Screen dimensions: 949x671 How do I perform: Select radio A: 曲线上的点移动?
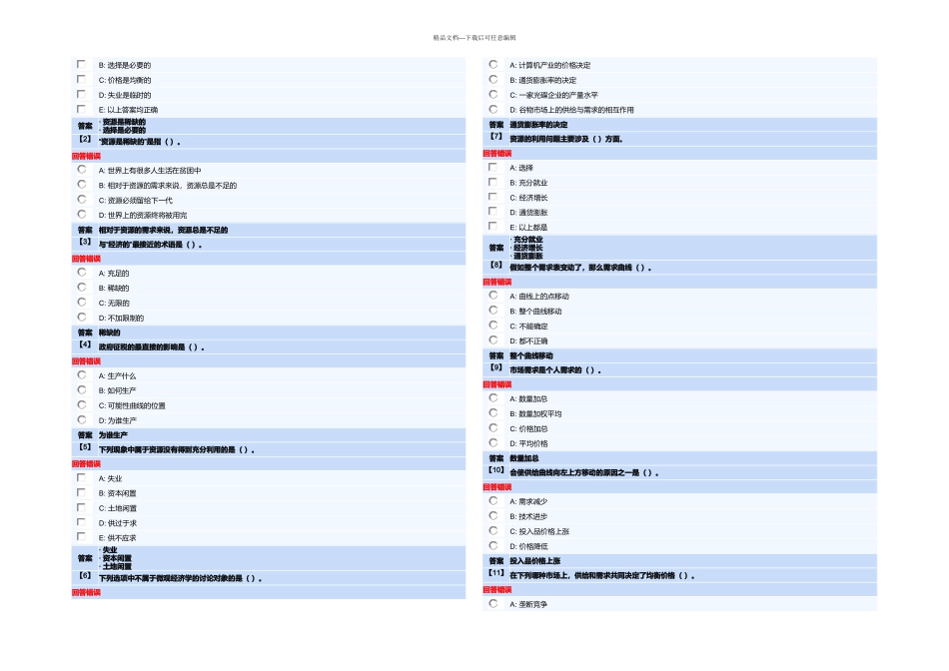point(493,296)
